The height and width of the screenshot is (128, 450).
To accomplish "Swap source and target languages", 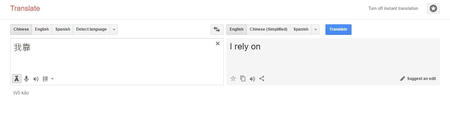I will (217, 29).
